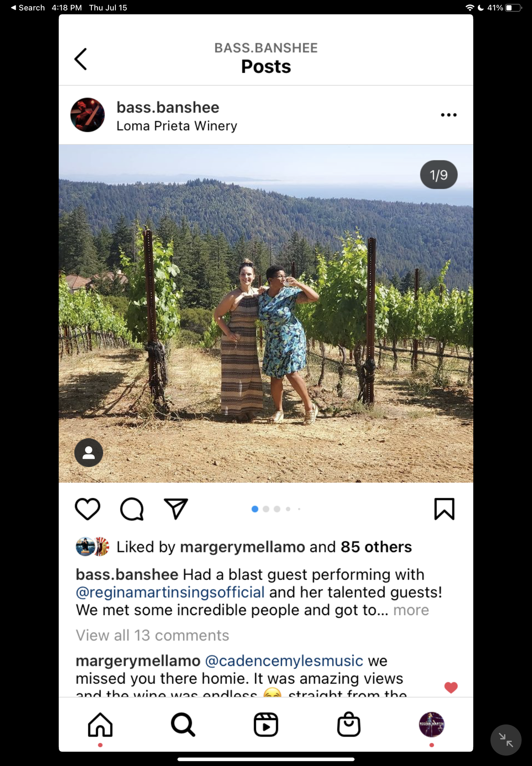Open the Shop bag tab

click(349, 725)
